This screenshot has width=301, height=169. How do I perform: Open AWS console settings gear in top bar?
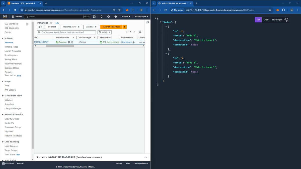pyautogui.click(x=116, y=17)
